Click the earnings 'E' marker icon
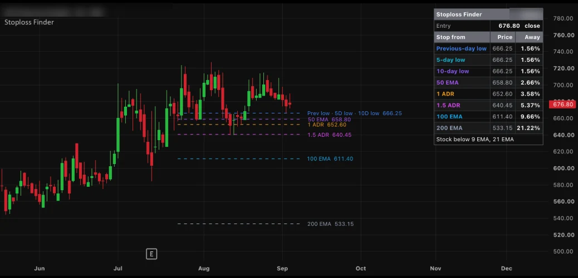The image size is (578, 278). [x=151, y=254]
